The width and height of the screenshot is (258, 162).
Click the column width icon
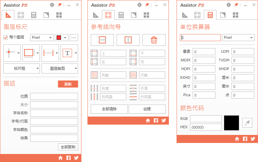[x=94, y=89]
